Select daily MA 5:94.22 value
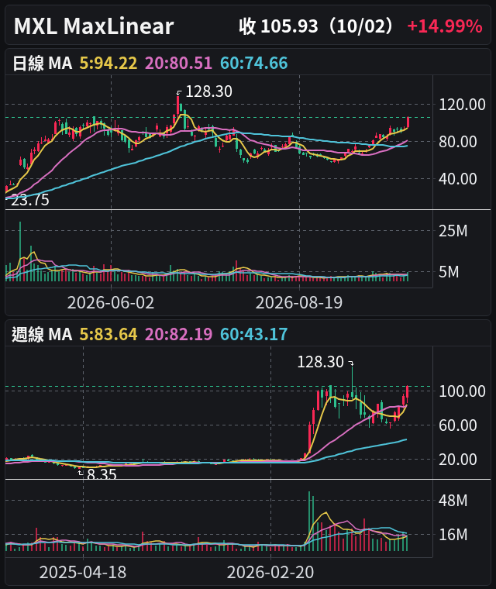The width and height of the screenshot is (496, 589). [x=108, y=63]
